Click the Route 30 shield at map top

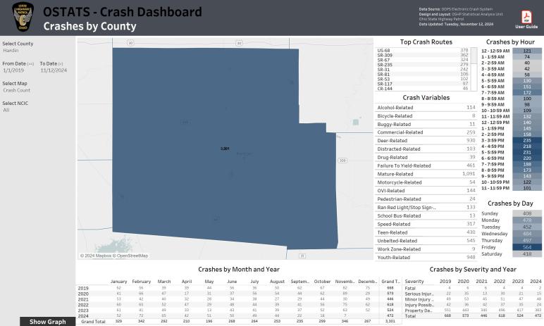(x=130, y=43)
